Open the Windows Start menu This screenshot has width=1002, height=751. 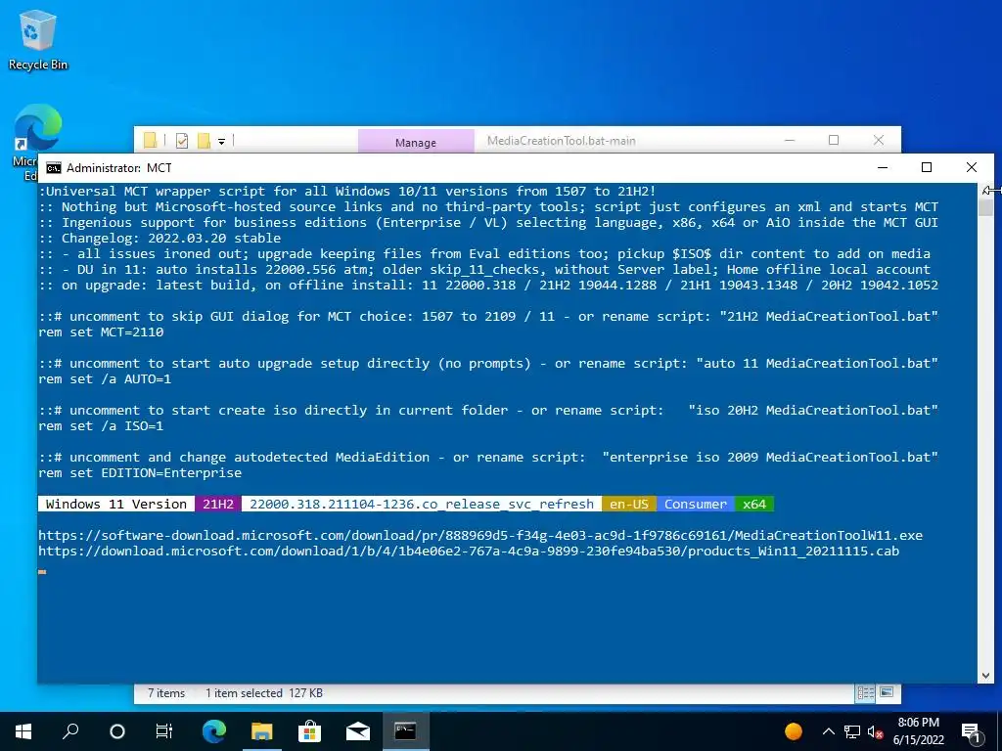[x=23, y=731]
